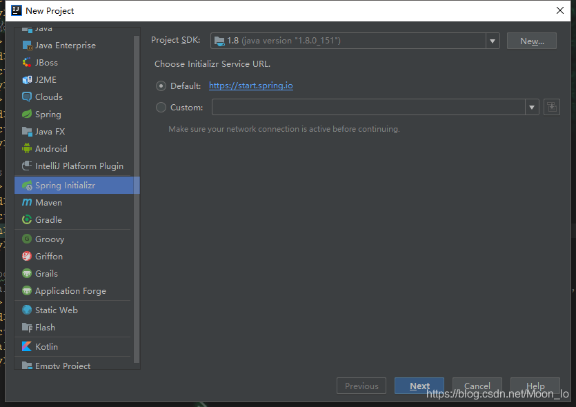
Task: Click the SDK folder icon in combo box
Action: point(219,41)
